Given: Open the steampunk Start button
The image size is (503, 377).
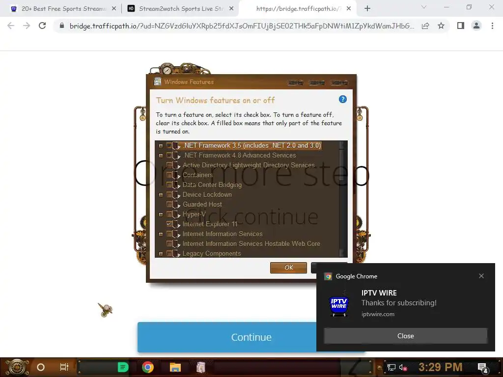Looking at the screenshot, I should tap(18, 367).
